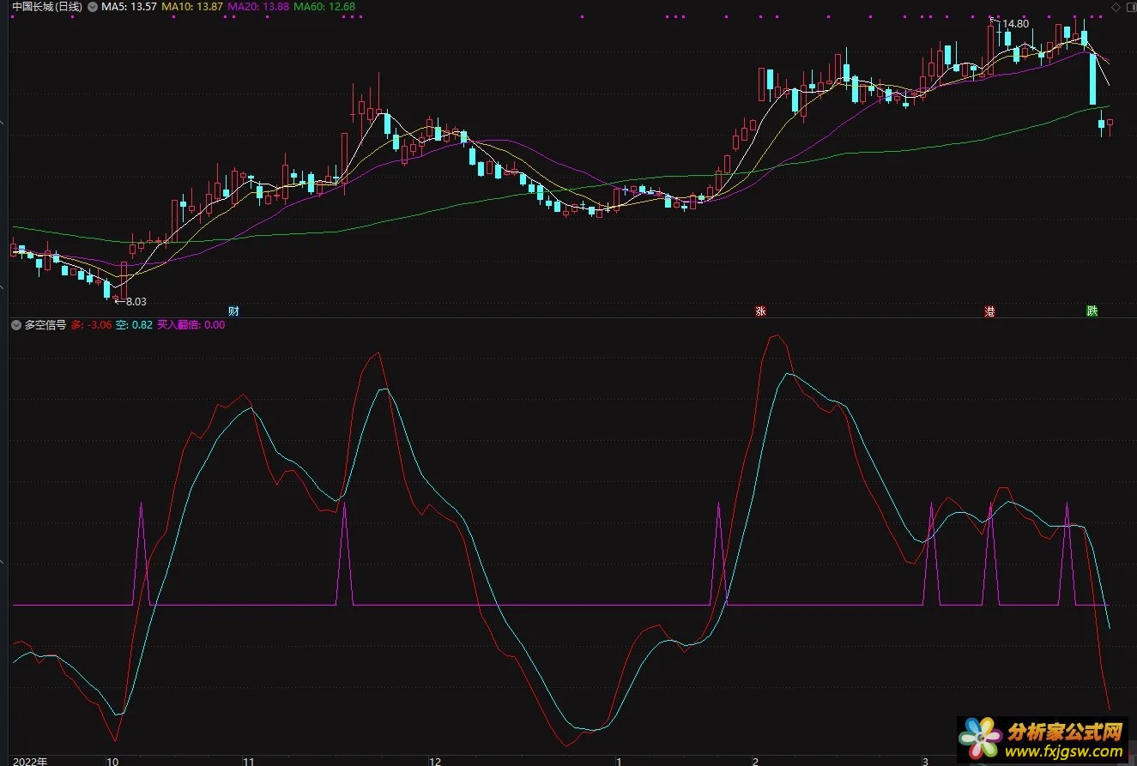The image size is (1137, 766).
Task: Click the 2022年 time axis label
Action: (x=30, y=761)
